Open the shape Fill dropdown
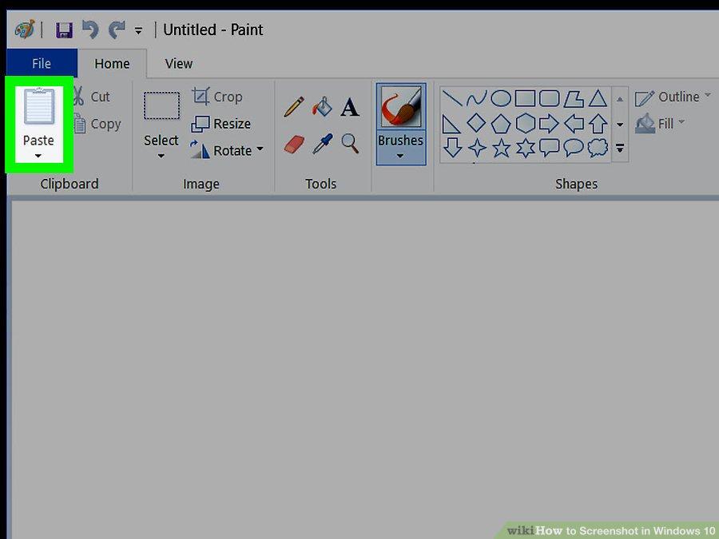This screenshot has width=719, height=539. pyautogui.click(x=660, y=123)
